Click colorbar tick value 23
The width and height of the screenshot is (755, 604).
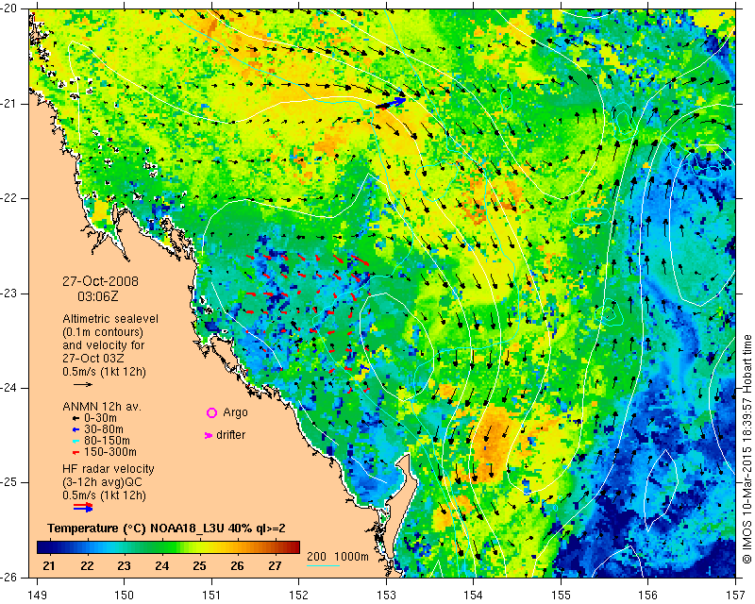click(124, 566)
